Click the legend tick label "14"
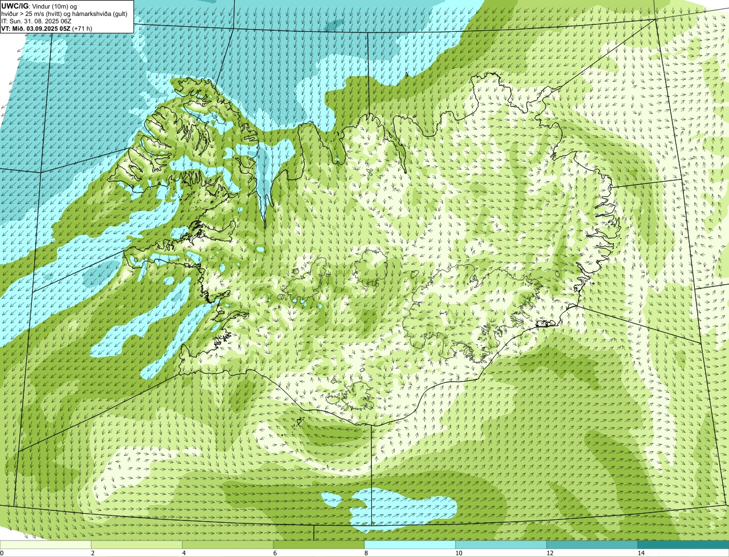This screenshot has width=729, height=557. [641, 553]
